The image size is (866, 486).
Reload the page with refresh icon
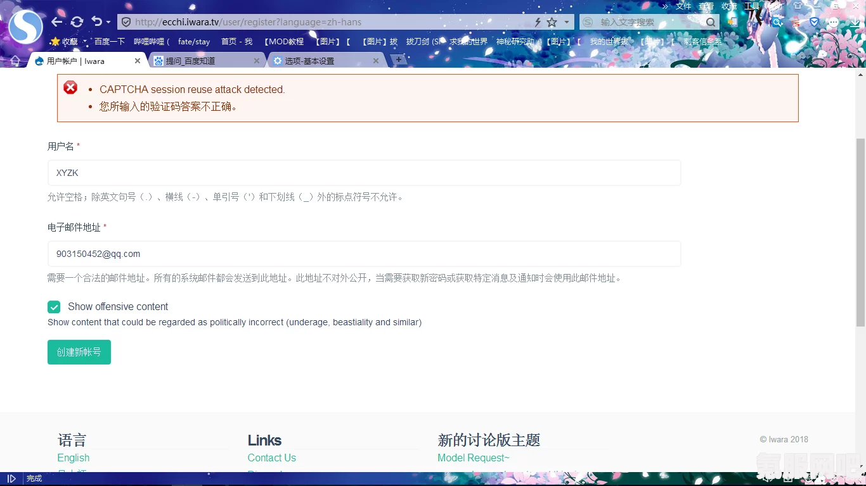coord(77,22)
